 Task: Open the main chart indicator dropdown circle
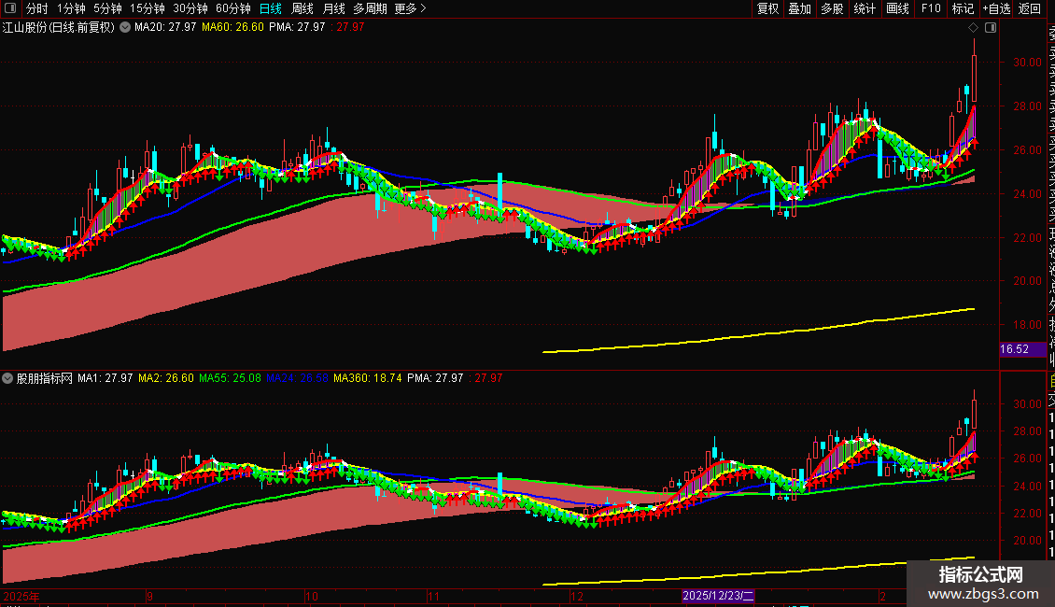[125, 28]
